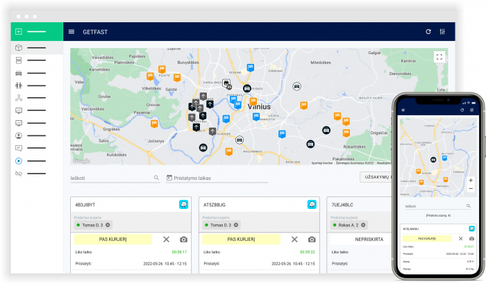This screenshot has height=284, width=486.
Task: Select the order ID 7UEJ4BLC
Action: (342, 205)
